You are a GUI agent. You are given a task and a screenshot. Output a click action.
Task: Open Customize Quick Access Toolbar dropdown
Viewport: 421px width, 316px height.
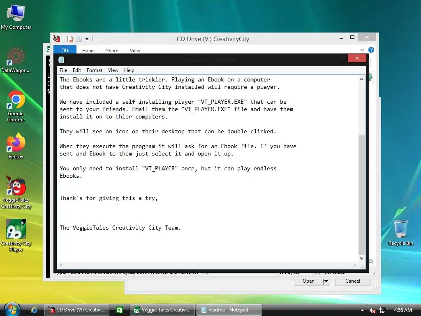click(x=87, y=39)
